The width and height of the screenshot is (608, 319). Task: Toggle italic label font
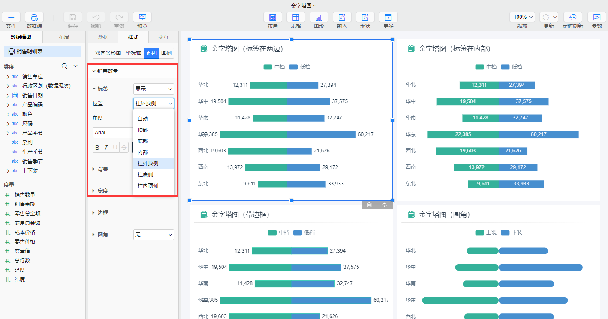[x=106, y=148]
